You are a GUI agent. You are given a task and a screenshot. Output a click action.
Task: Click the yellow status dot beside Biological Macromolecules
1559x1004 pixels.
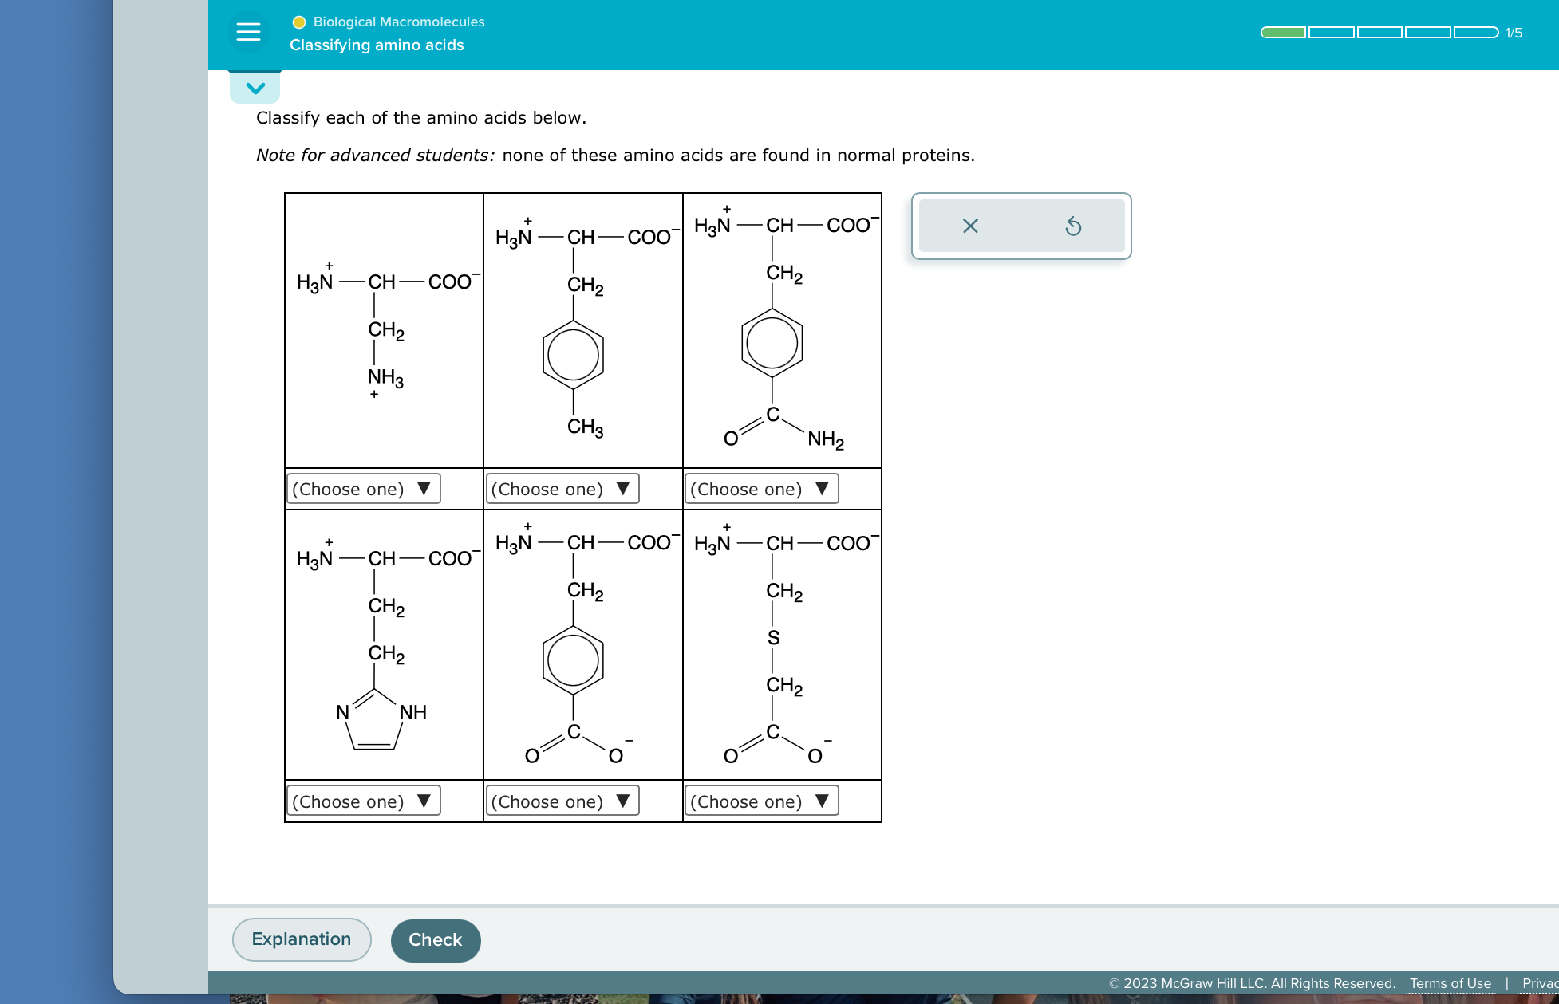click(x=298, y=22)
